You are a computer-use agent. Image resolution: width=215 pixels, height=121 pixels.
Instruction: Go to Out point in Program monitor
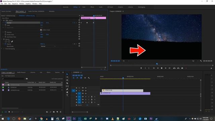[x=169, y=68]
